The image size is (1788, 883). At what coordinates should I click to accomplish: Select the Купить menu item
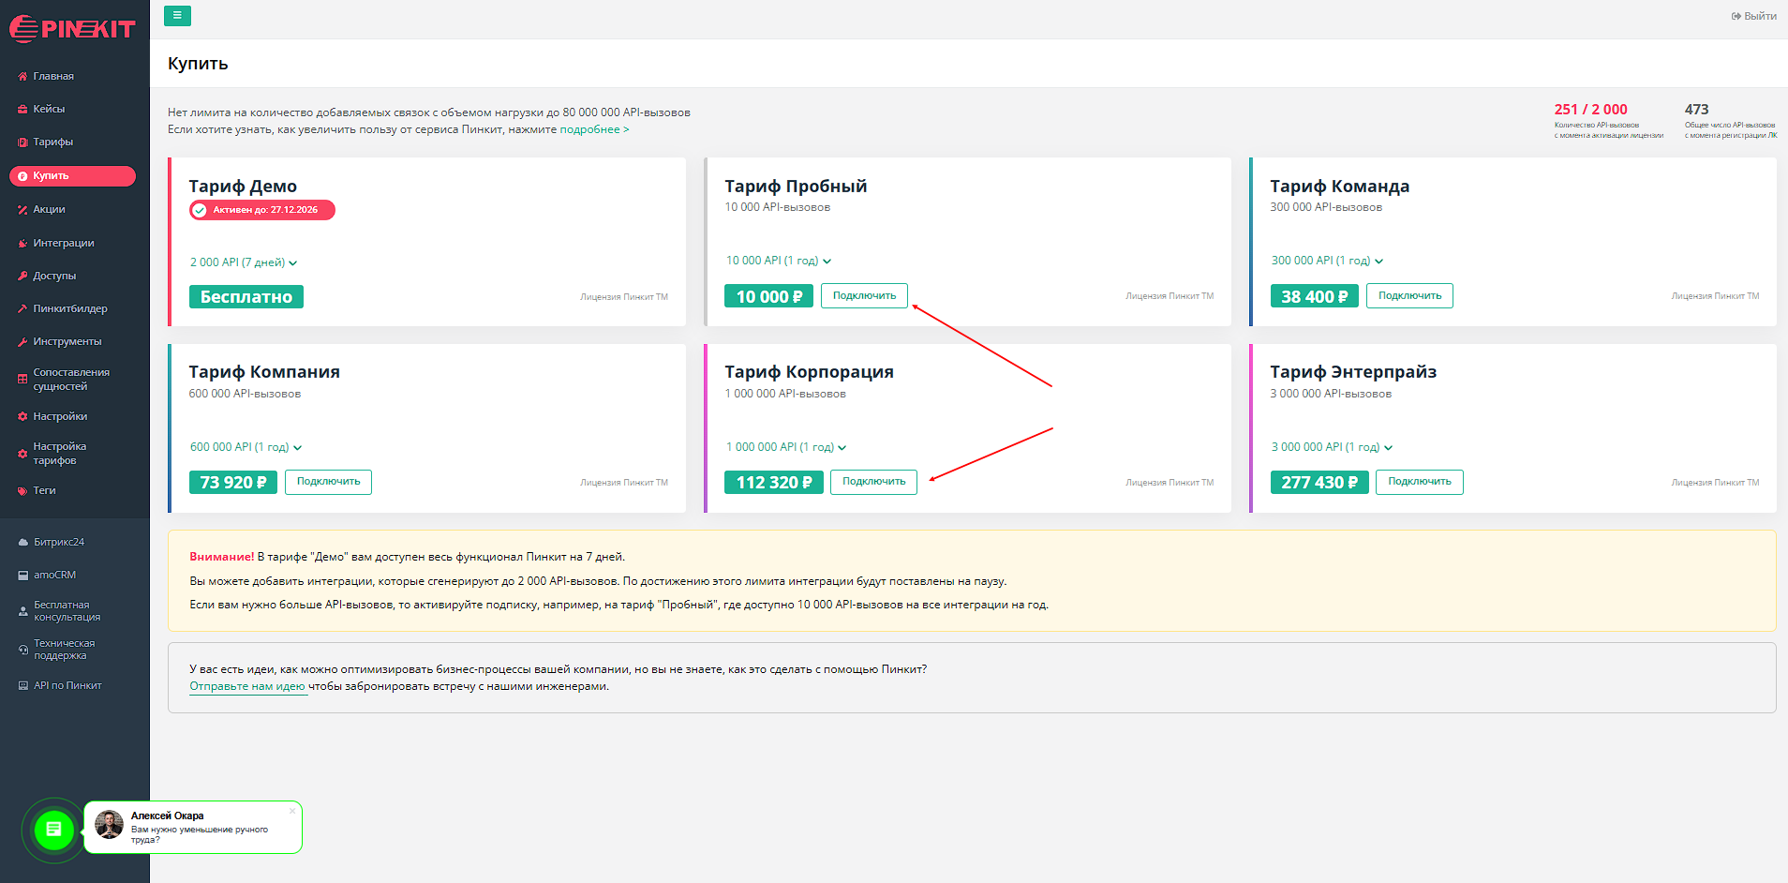point(72,176)
